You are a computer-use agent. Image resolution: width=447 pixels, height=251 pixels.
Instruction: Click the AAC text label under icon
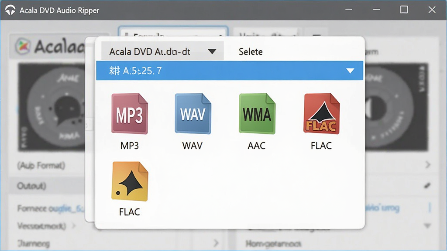pos(257,146)
